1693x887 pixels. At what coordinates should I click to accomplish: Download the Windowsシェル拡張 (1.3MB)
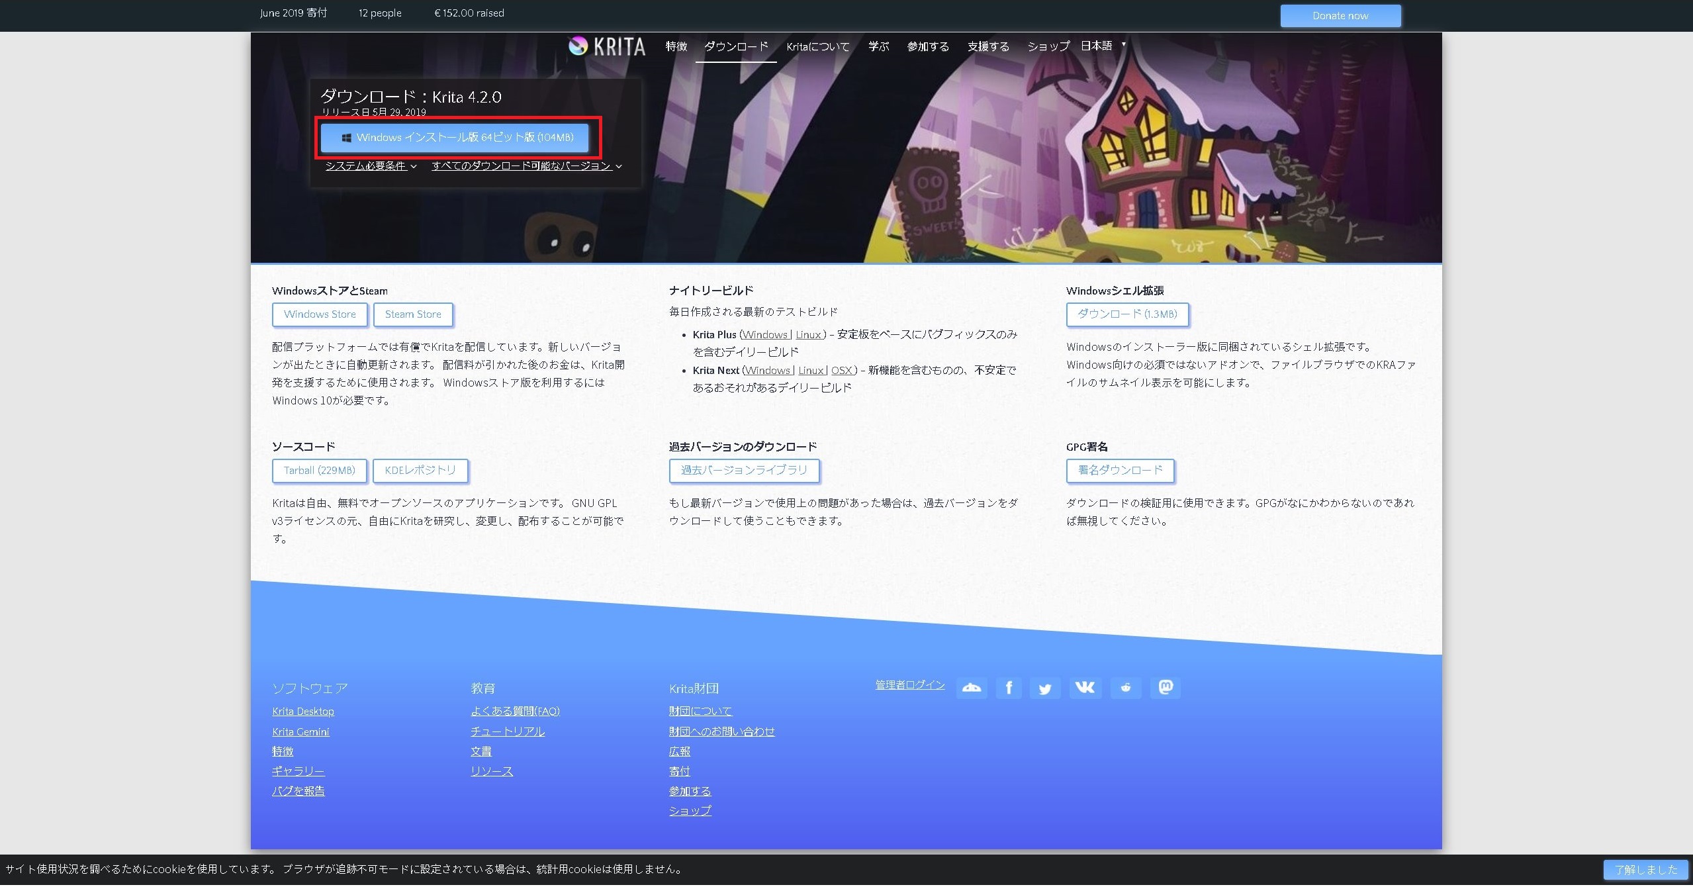(1127, 314)
